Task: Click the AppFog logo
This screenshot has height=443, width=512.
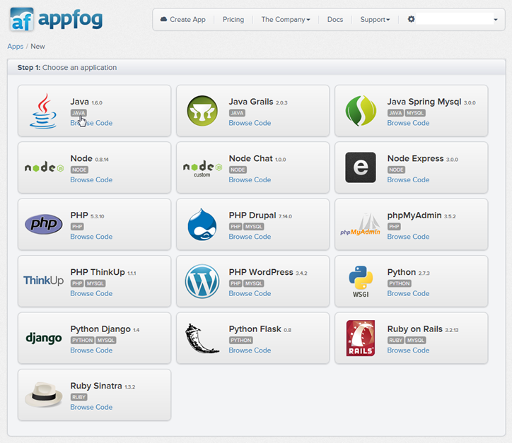Action: tap(56, 20)
